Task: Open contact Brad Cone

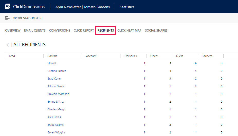Action: tap(54, 79)
